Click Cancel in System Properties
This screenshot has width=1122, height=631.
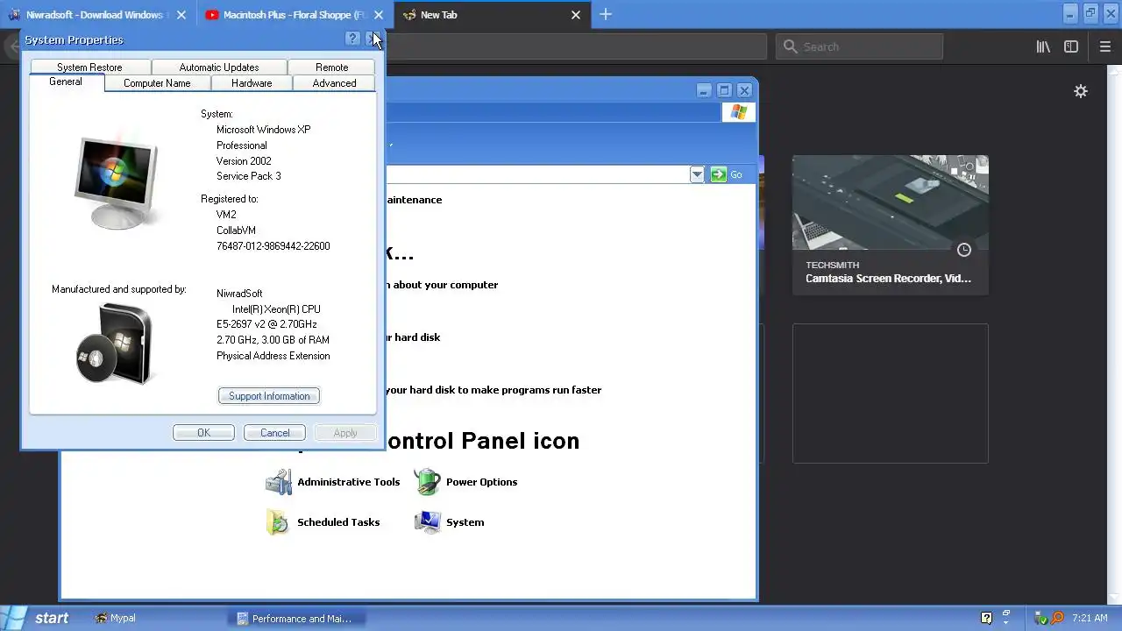[274, 433]
